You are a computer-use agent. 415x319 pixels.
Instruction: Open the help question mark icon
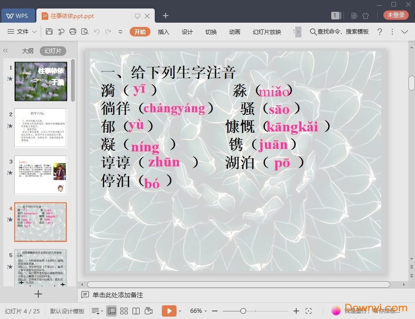click(x=380, y=32)
